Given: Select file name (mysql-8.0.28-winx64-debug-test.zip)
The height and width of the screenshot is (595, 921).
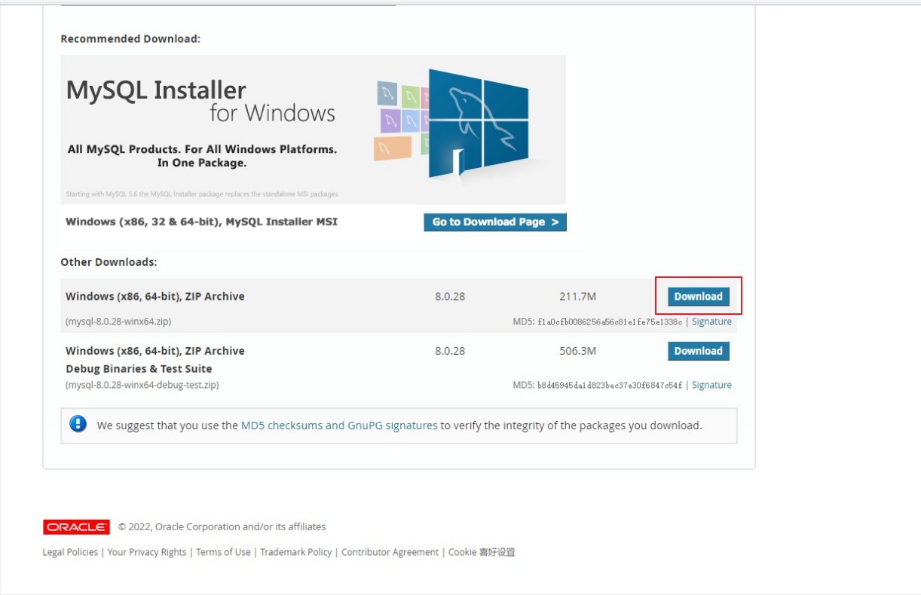Looking at the screenshot, I should (x=142, y=385).
